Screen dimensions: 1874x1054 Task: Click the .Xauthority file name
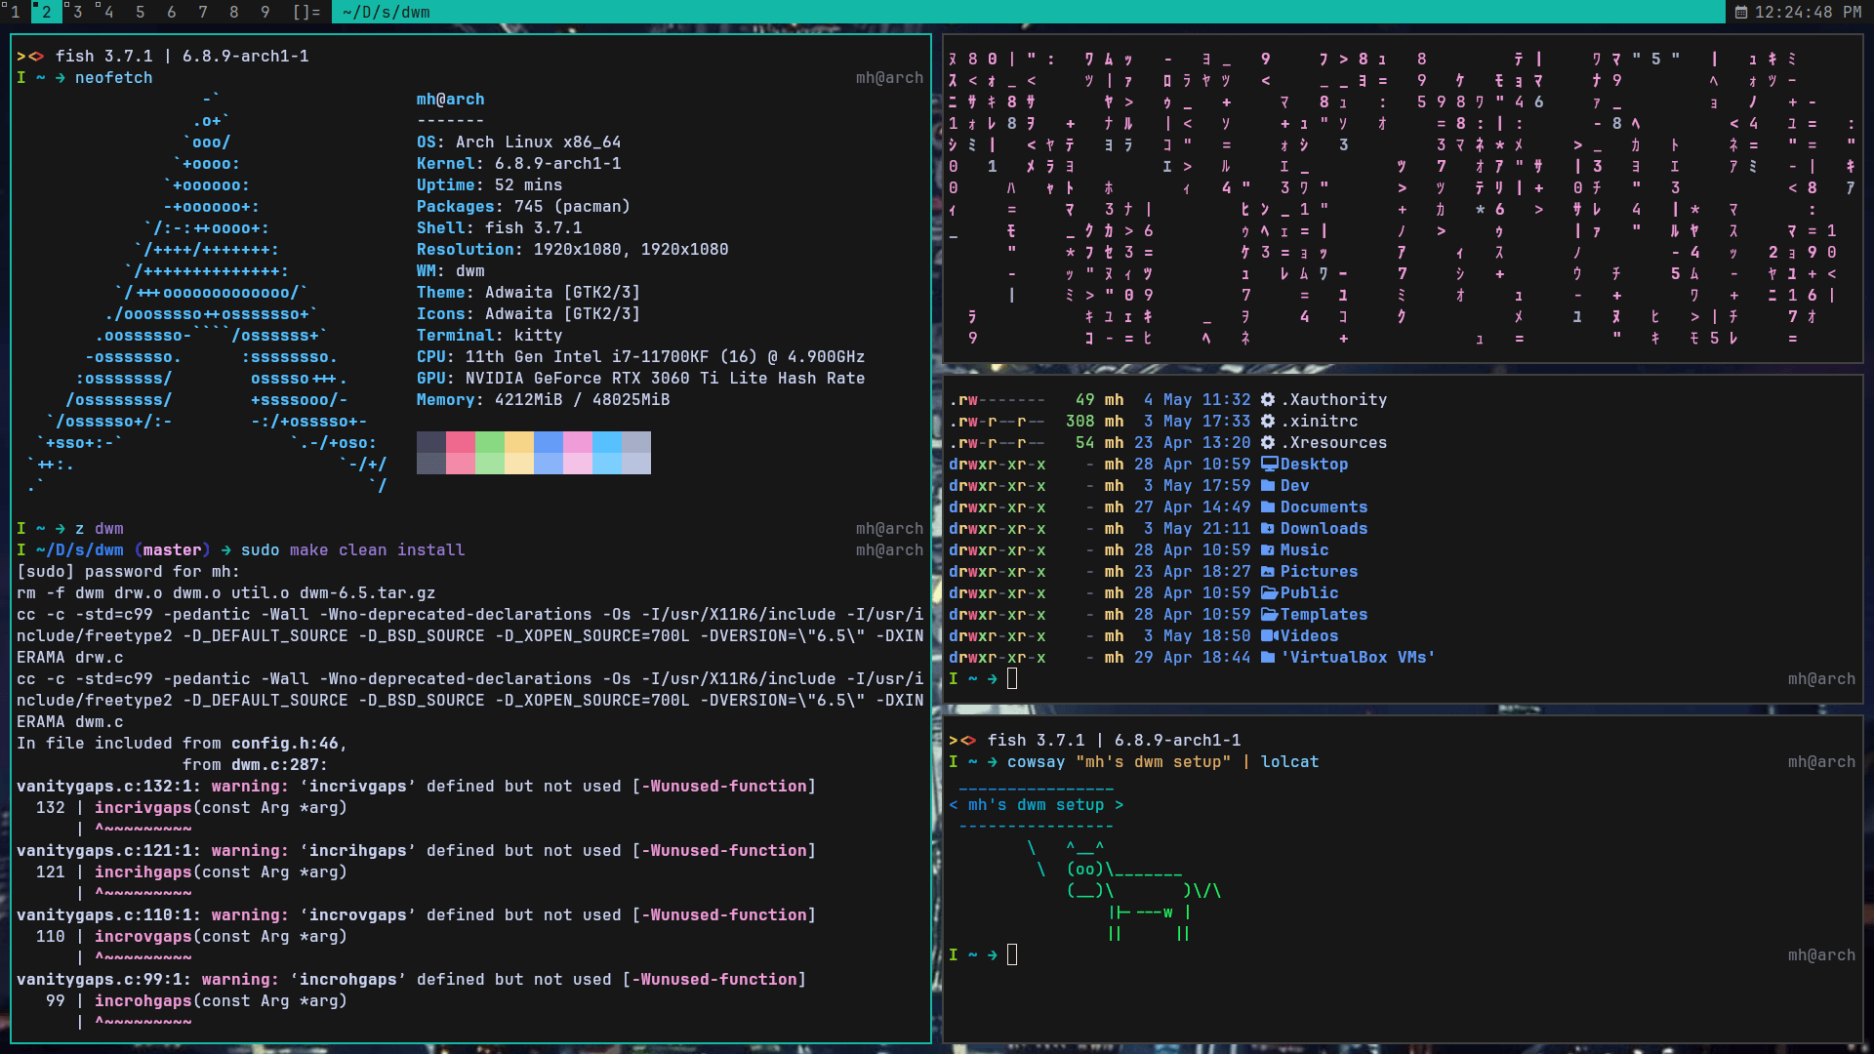[1333, 399]
